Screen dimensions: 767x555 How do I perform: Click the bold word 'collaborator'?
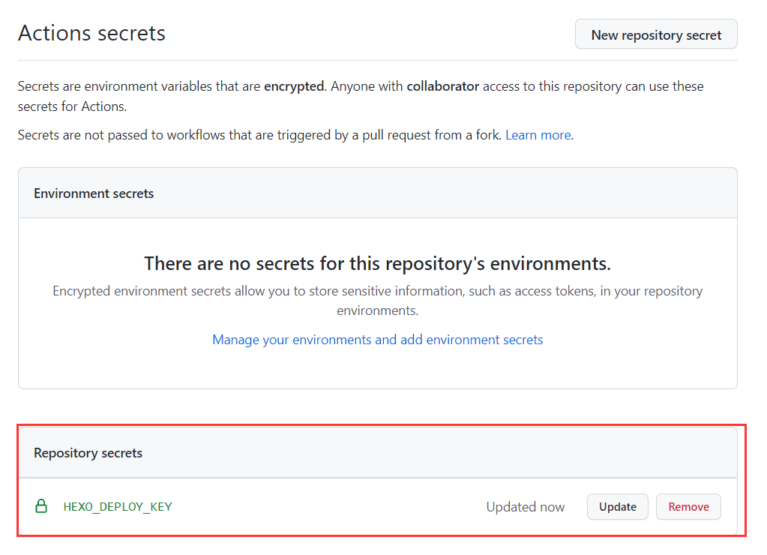[x=442, y=86]
